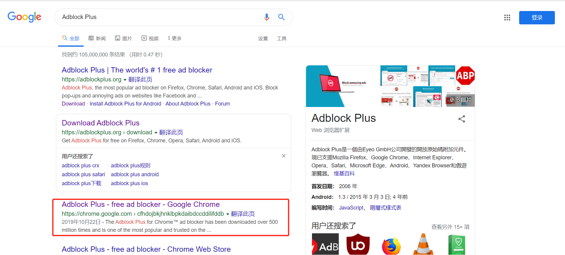Expand dropdown arrow after adblockplus.org download URL
This screenshot has width=565, height=255.
156,133
